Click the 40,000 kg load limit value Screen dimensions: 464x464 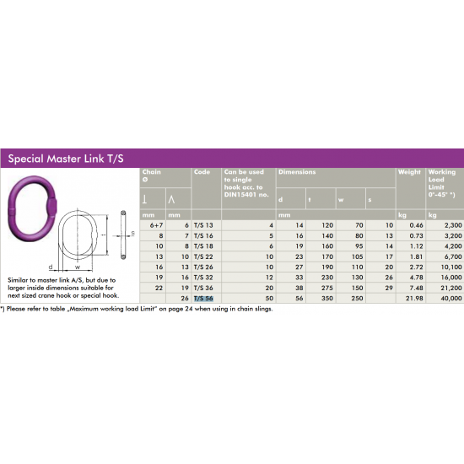point(451,299)
